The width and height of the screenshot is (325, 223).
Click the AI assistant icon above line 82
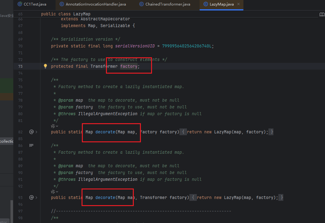click(53, 126)
